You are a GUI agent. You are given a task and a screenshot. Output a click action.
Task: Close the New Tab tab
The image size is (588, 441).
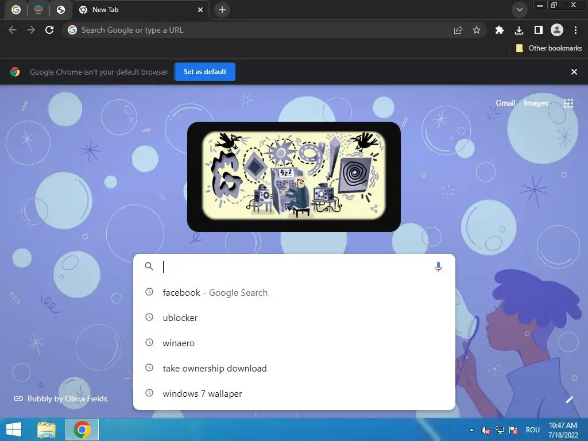[200, 10]
